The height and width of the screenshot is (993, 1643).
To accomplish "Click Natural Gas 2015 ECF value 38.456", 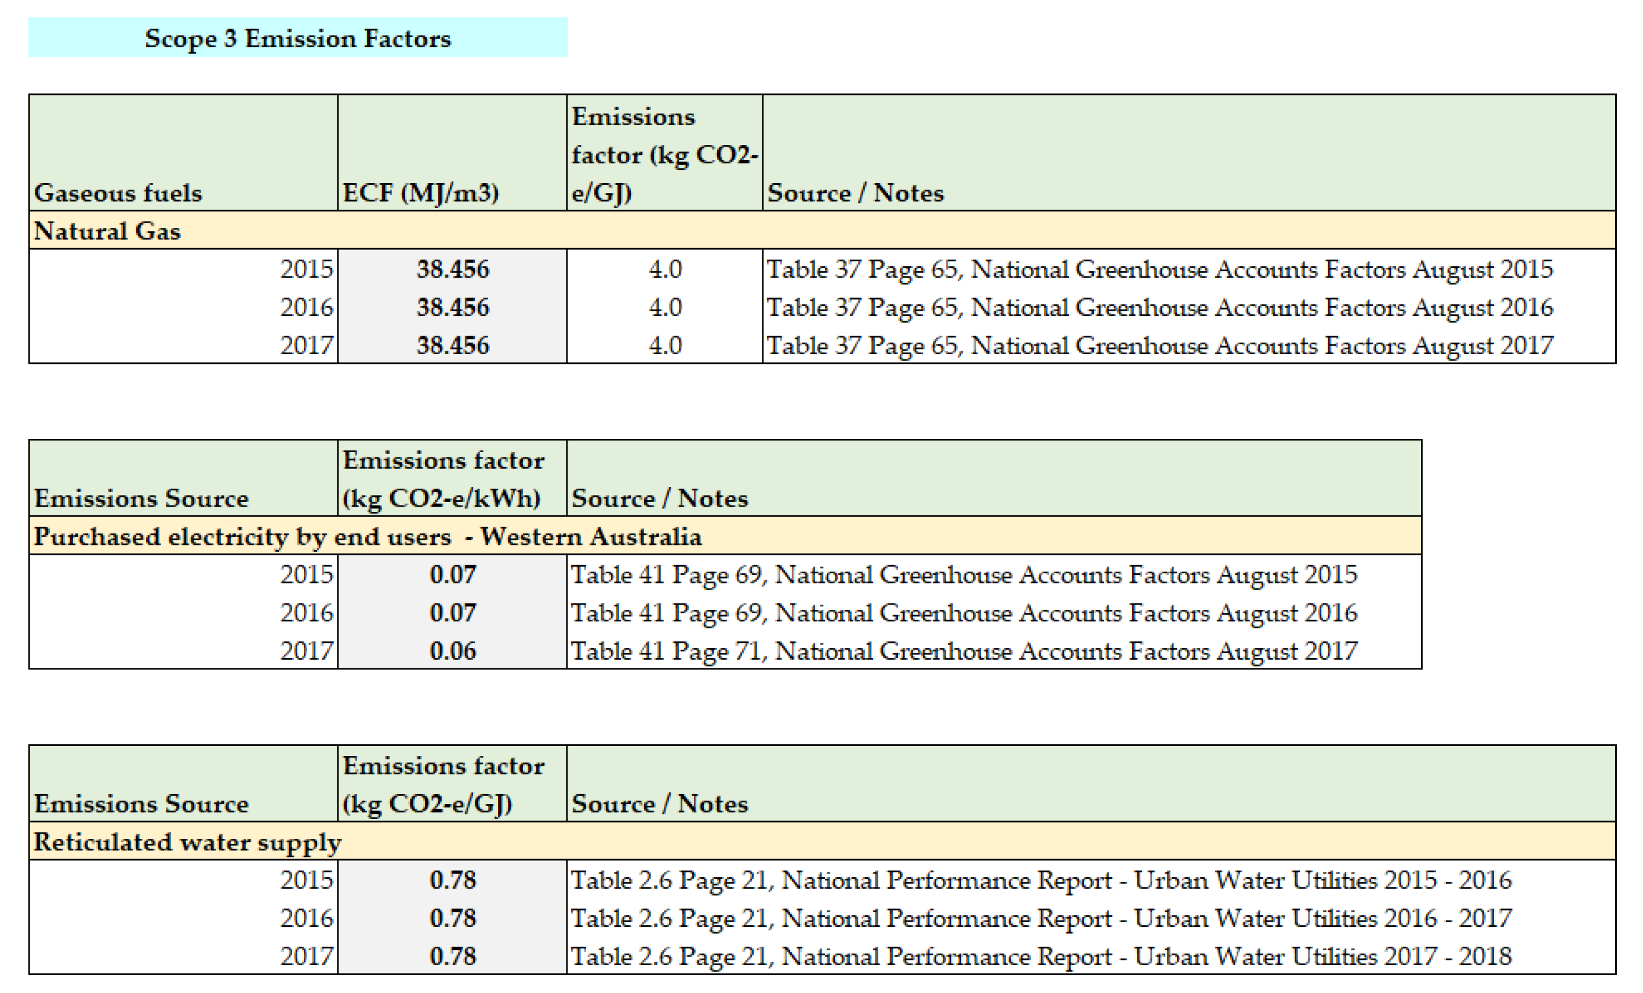I will [452, 269].
